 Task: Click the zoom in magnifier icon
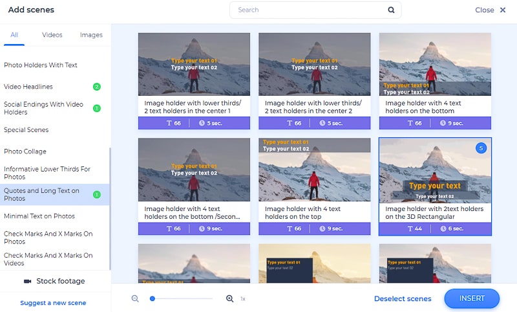point(229,298)
